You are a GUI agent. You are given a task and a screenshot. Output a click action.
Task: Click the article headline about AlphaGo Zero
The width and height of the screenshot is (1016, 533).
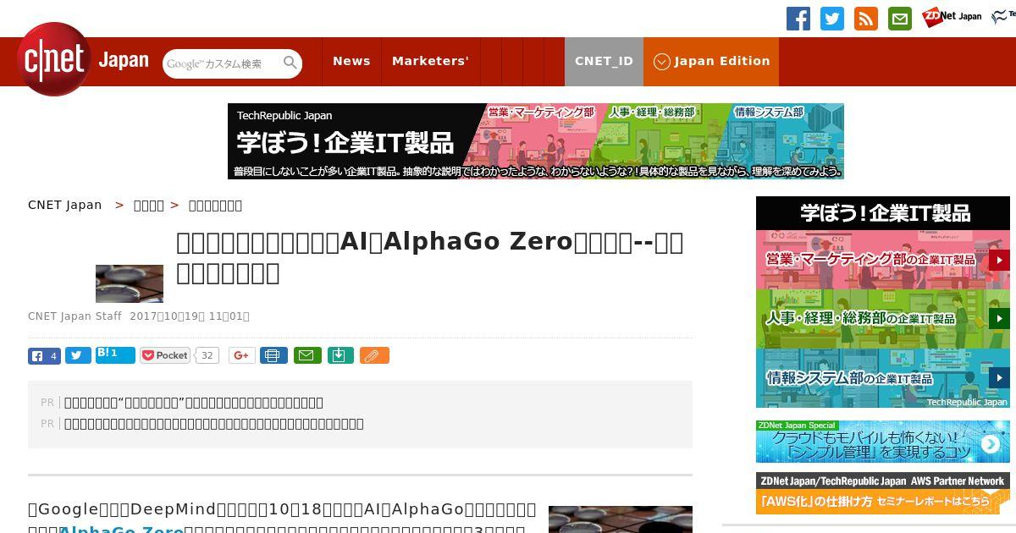(x=429, y=257)
